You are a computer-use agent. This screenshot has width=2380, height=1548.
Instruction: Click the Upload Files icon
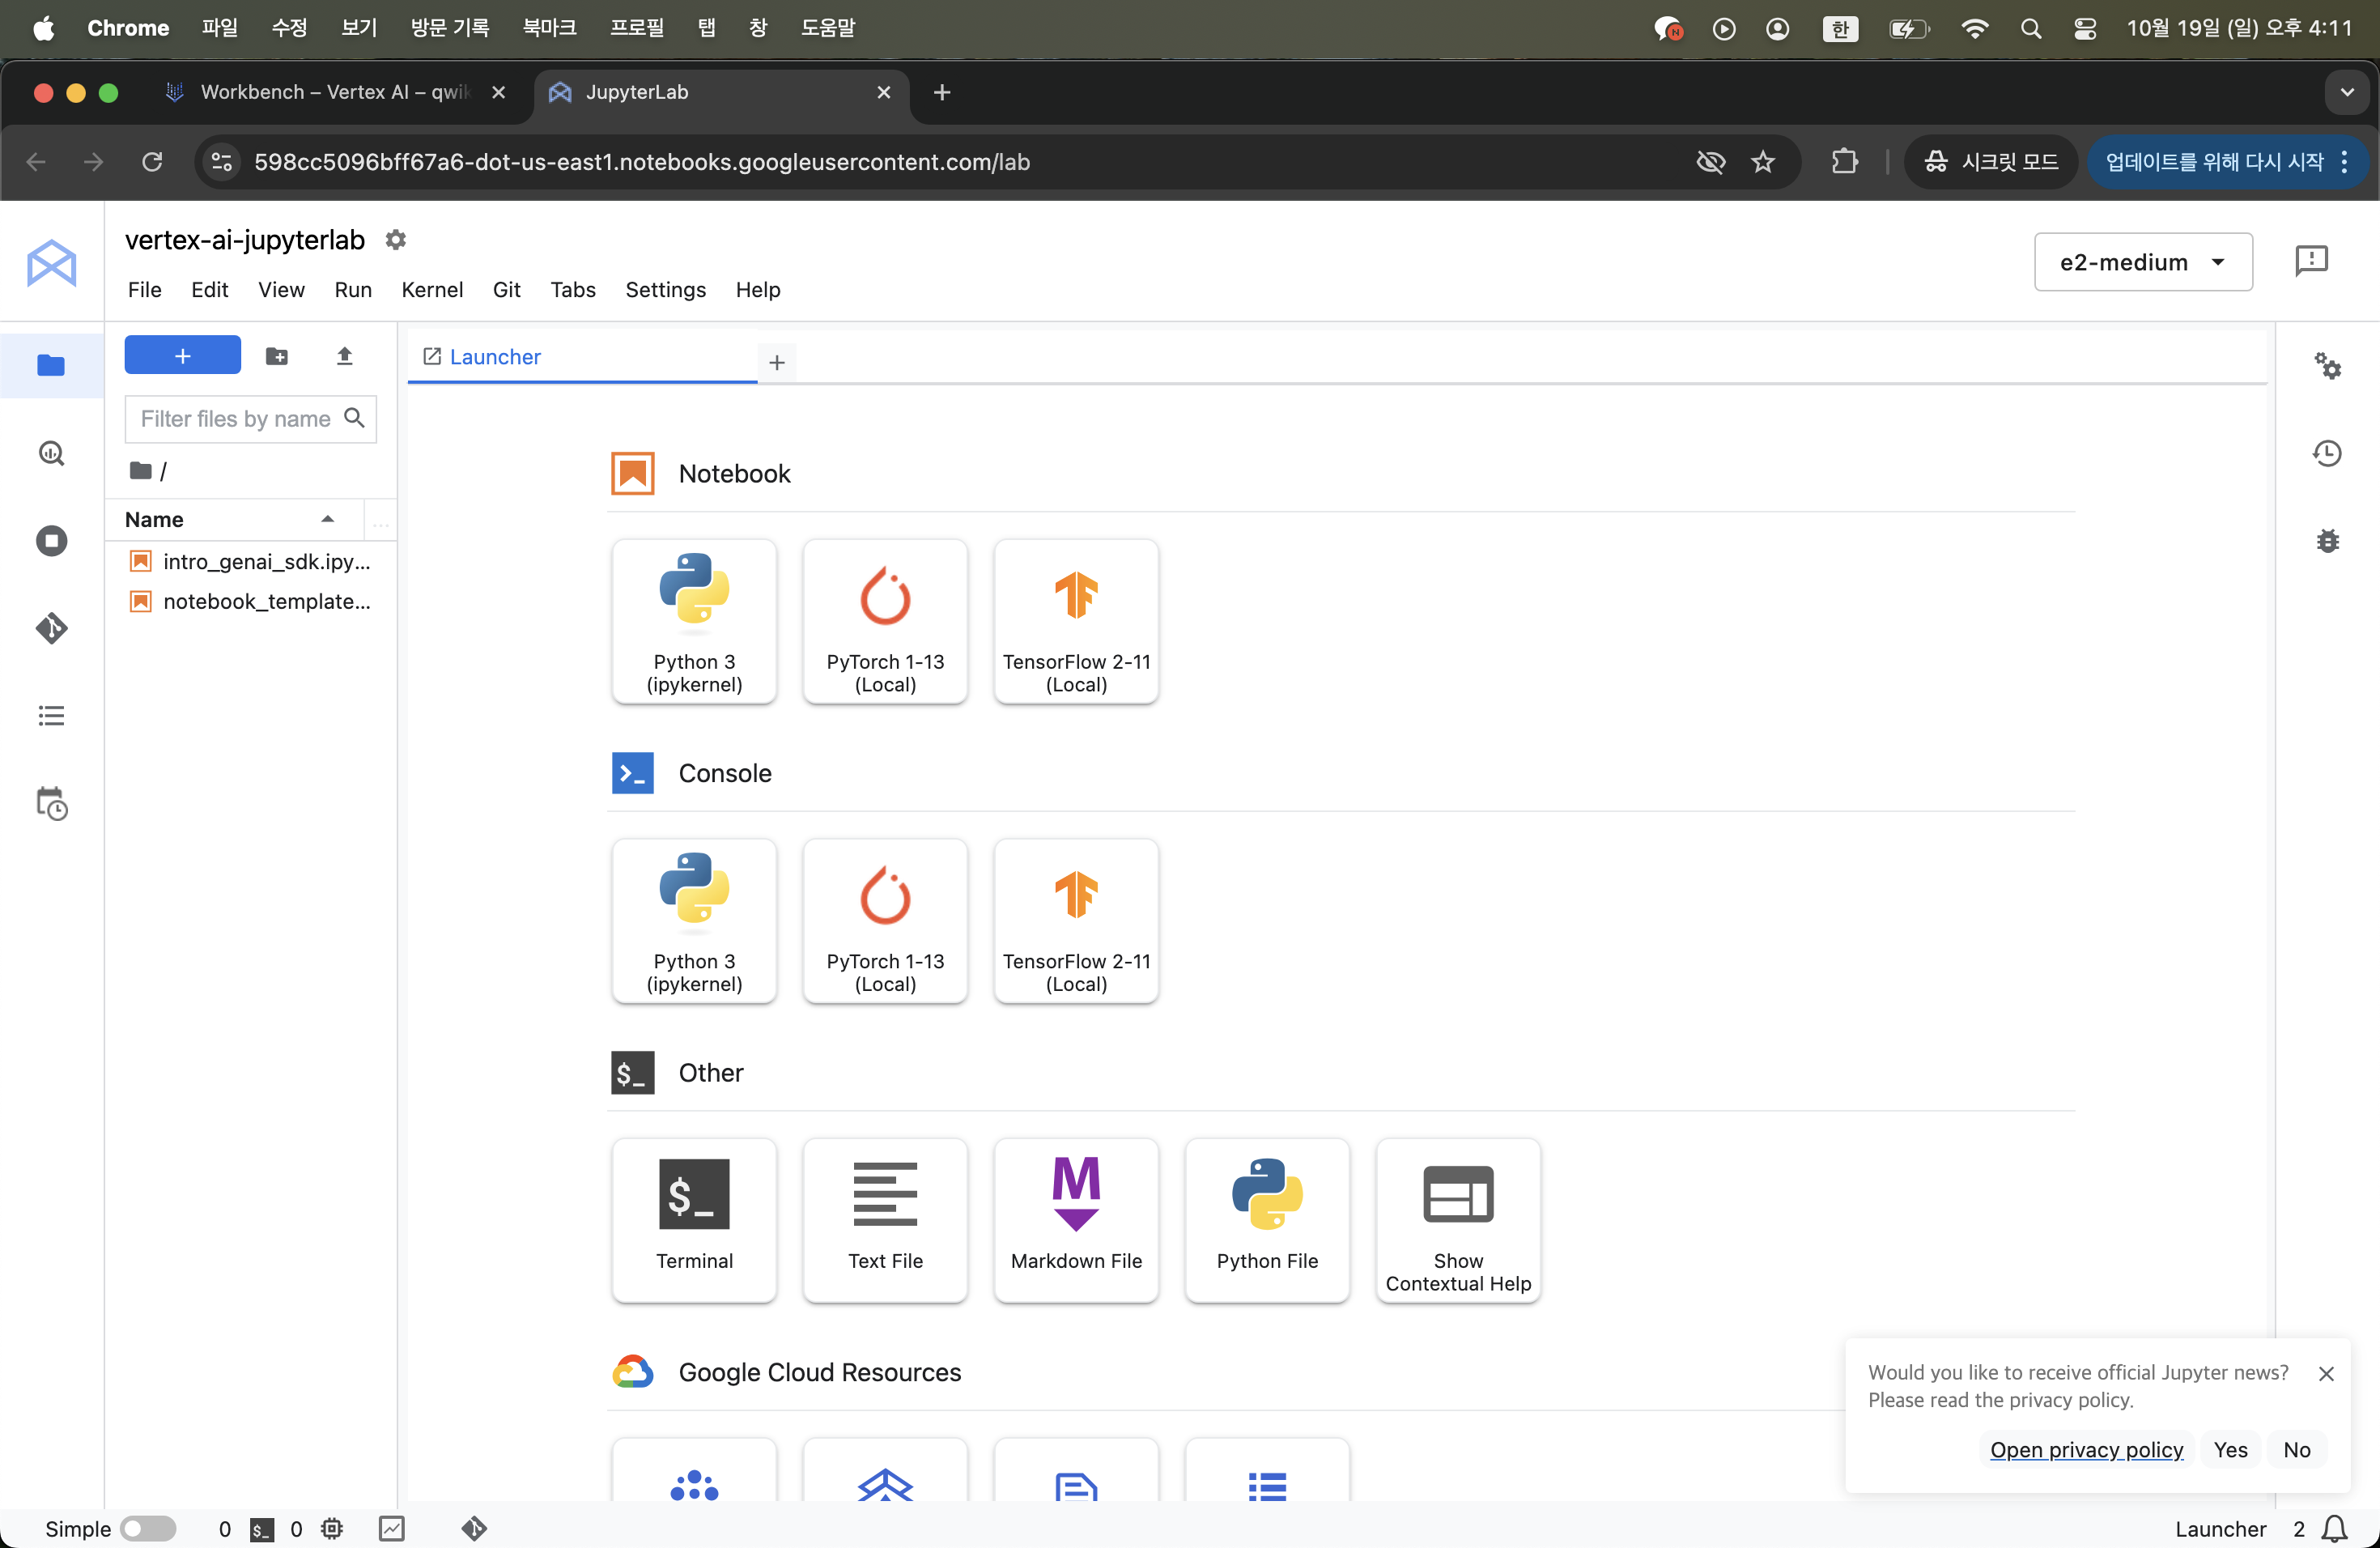point(344,356)
